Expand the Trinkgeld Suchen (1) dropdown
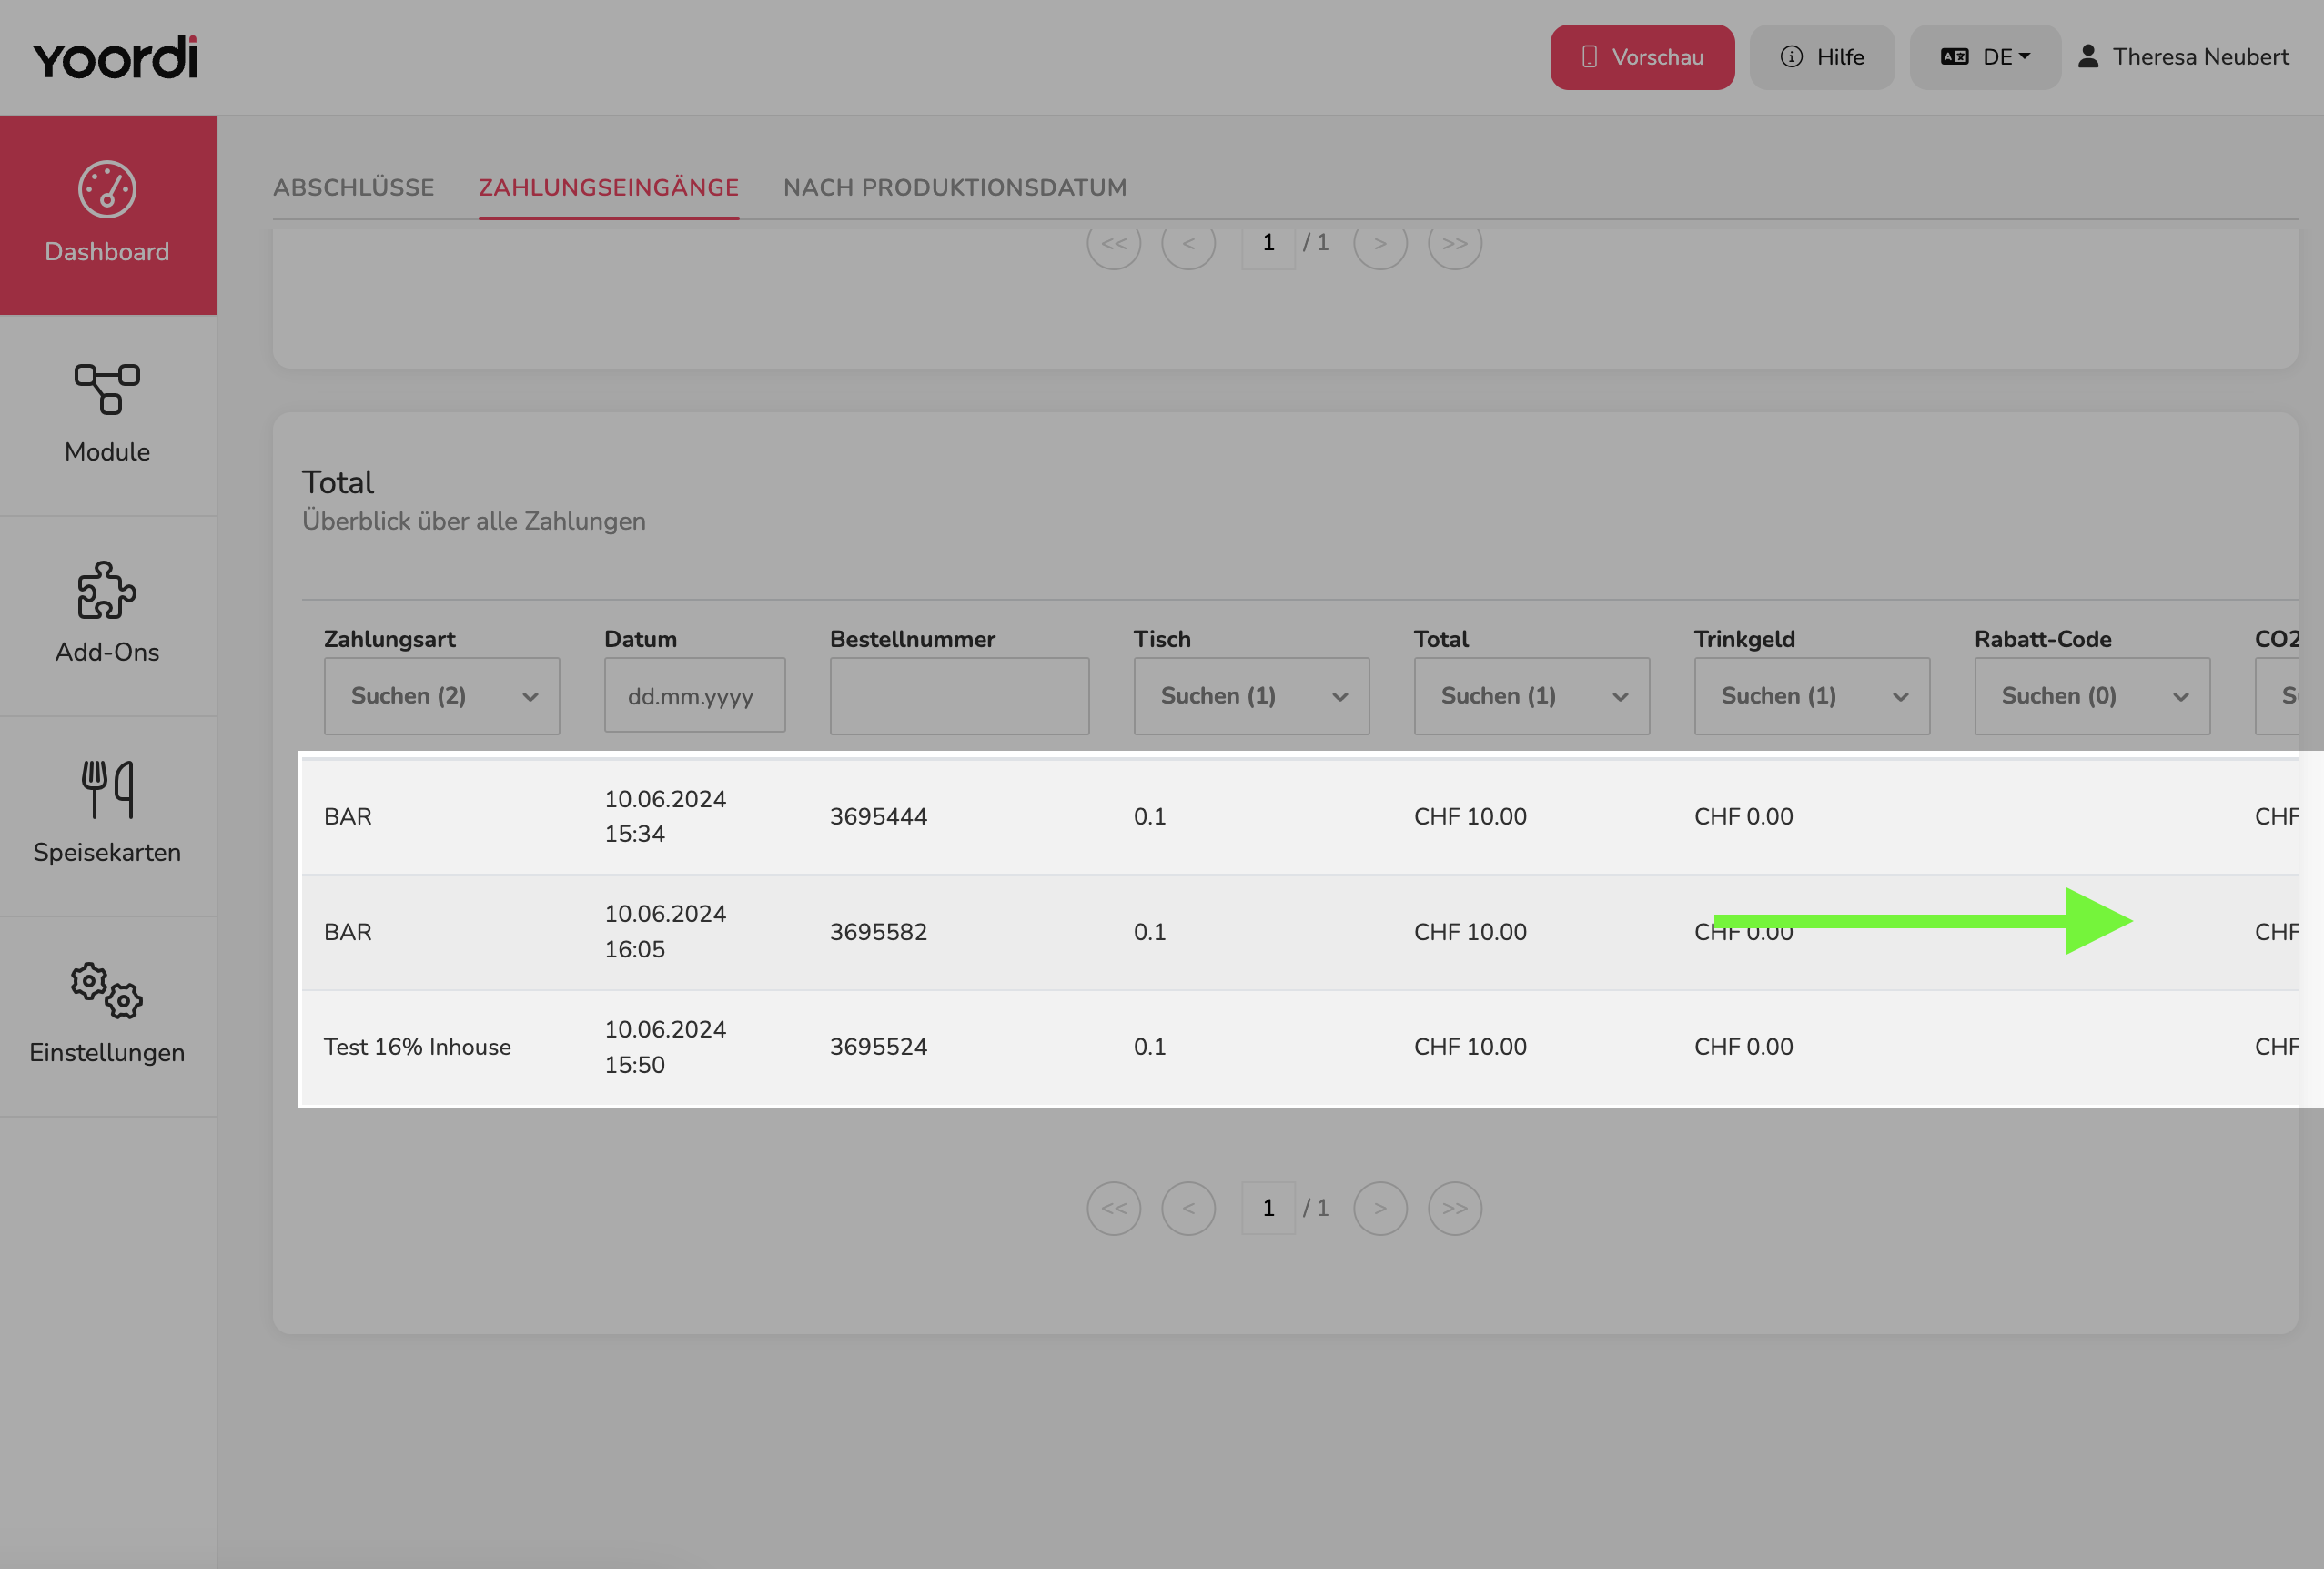This screenshot has width=2324, height=1569. (1811, 696)
